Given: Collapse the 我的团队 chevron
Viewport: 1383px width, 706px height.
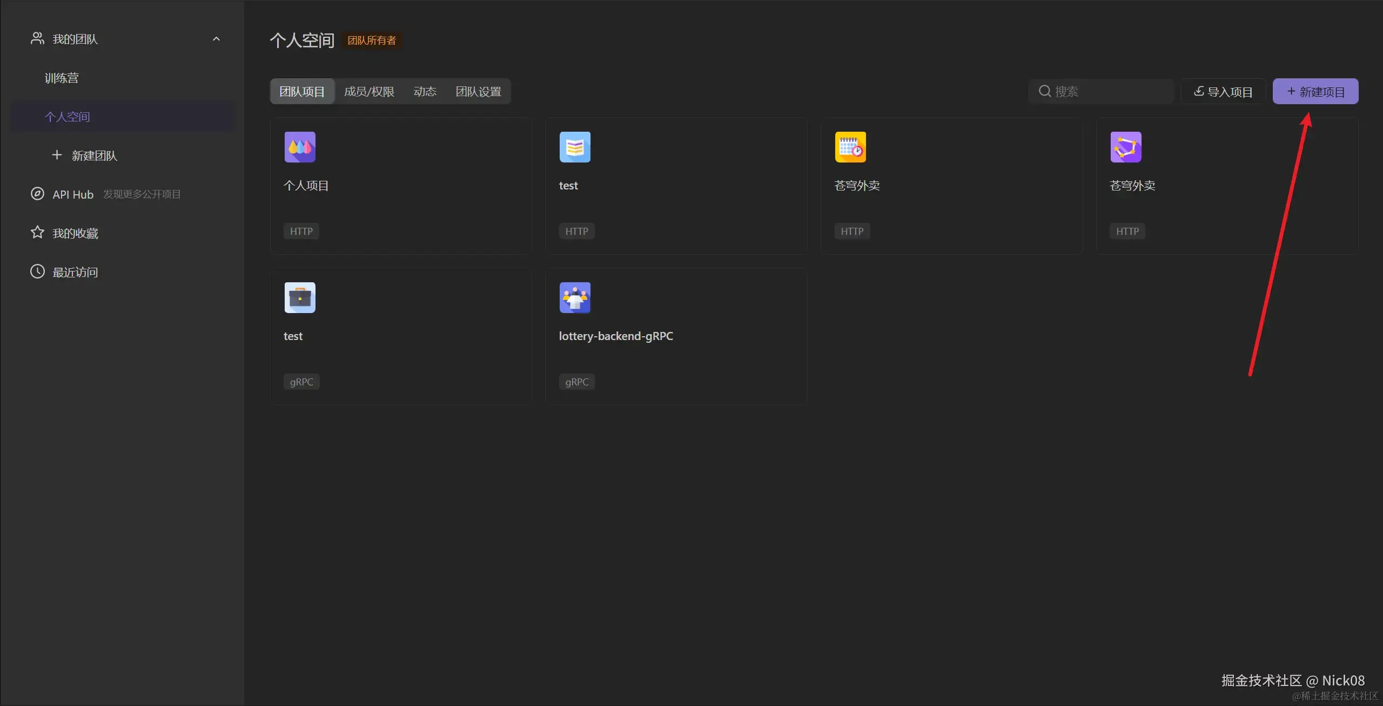Looking at the screenshot, I should click(216, 39).
